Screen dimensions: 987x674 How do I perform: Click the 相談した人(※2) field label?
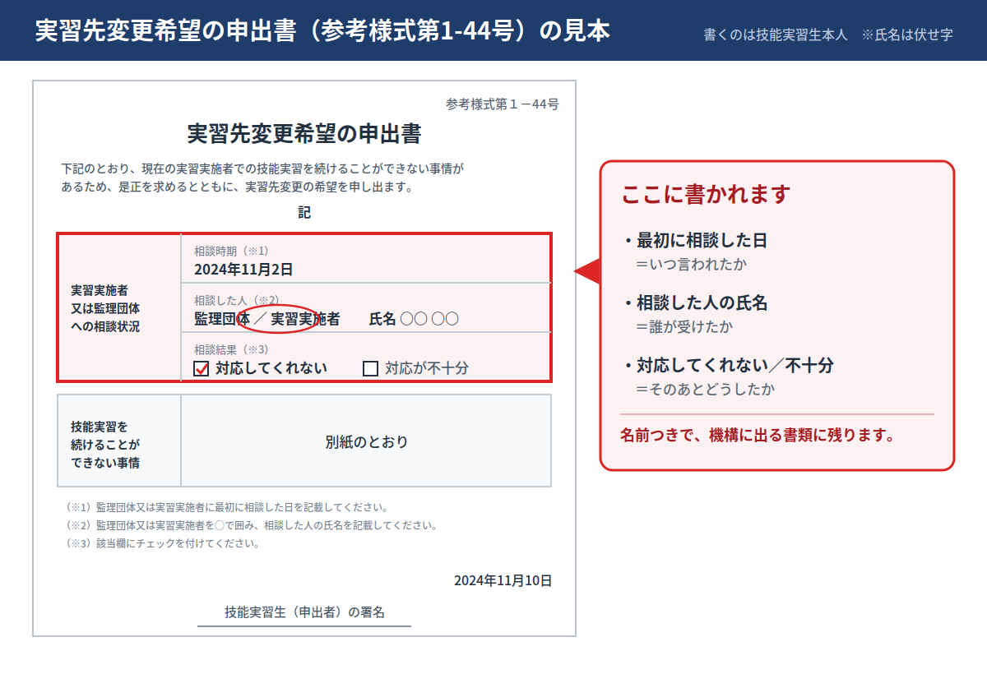click(x=237, y=300)
